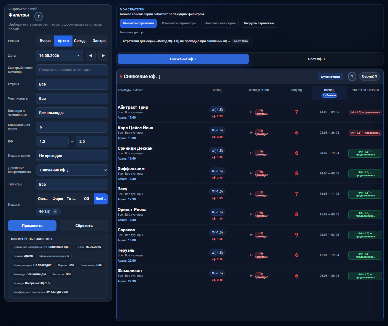Open the Исход в серии selector
The width and height of the screenshot is (388, 326).
tap(72, 156)
